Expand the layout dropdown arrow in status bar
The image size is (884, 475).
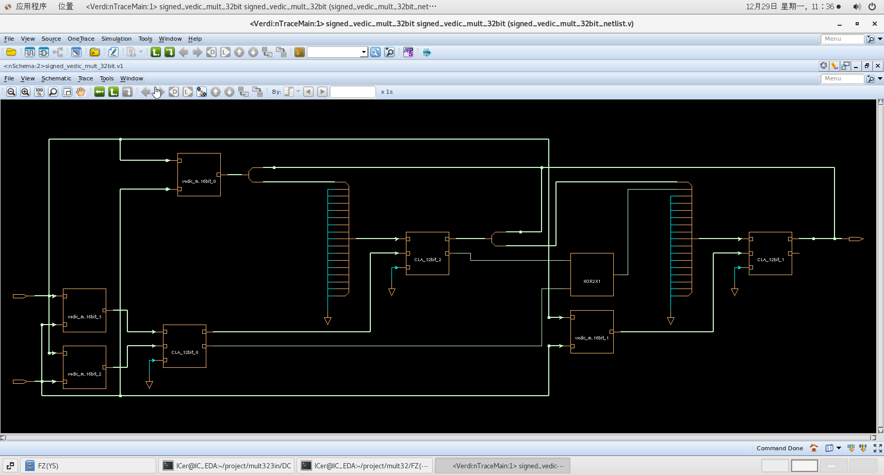[x=839, y=448]
